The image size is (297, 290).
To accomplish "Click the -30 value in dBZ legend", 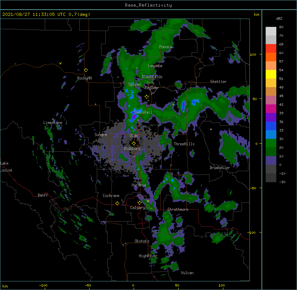I will (282, 182).
